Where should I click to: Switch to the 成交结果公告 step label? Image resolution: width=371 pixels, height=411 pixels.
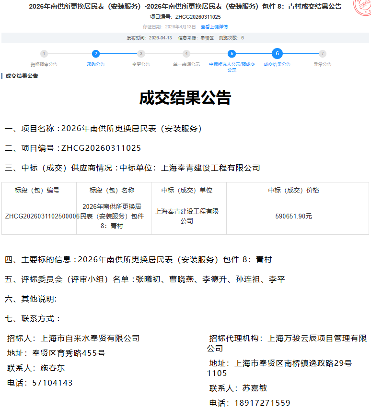pos(277,64)
